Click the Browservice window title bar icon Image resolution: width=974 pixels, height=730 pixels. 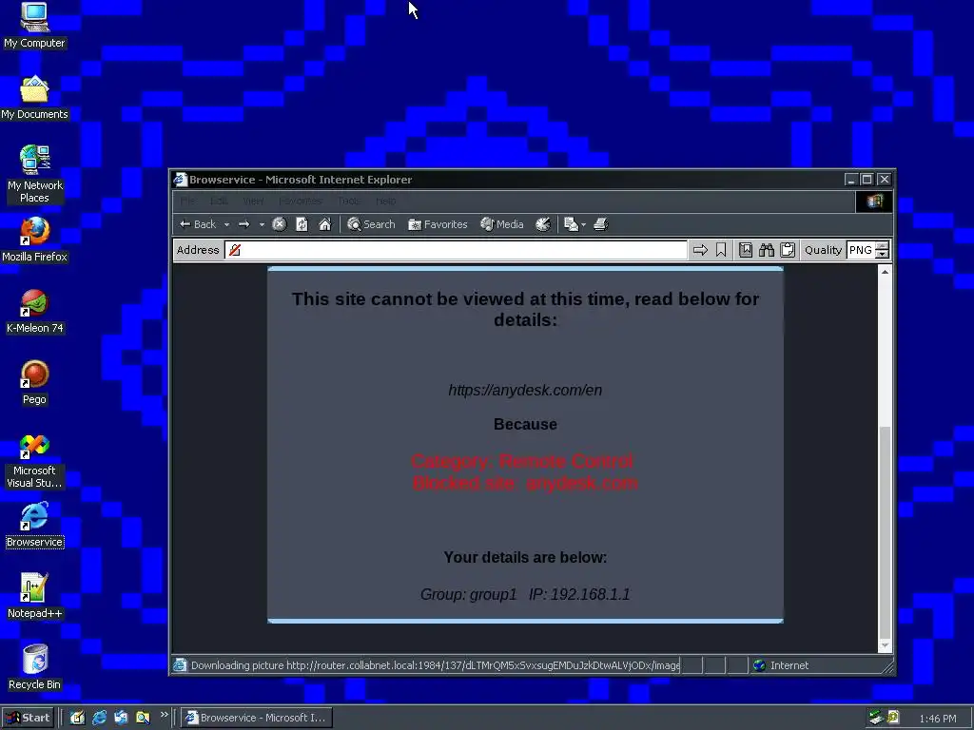point(181,180)
